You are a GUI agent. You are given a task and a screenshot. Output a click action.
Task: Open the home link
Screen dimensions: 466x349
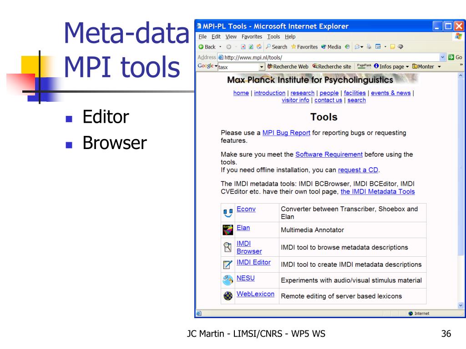[241, 93]
